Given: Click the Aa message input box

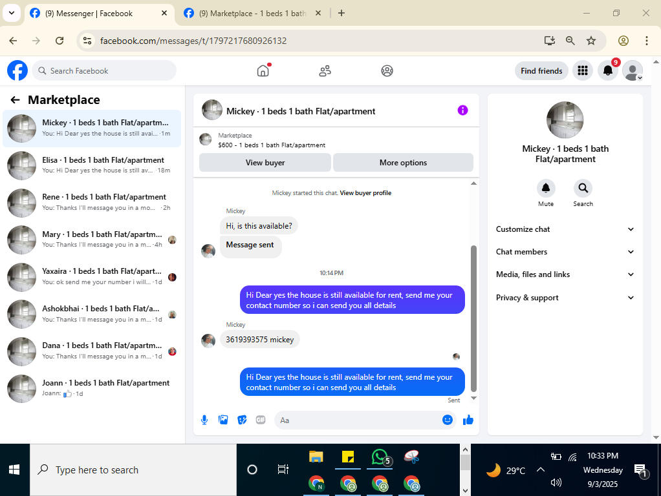Looking at the screenshot, I should (358, 420).
